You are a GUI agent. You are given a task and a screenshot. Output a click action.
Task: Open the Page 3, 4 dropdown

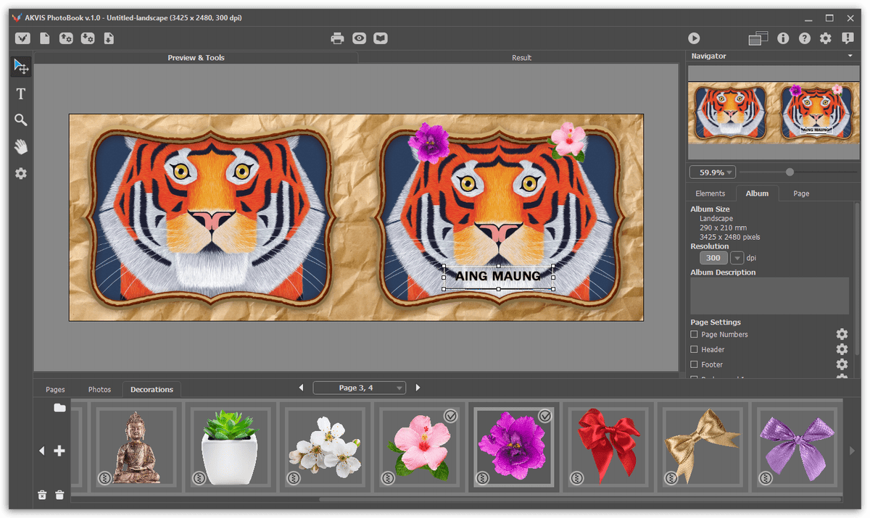(359, 388)
